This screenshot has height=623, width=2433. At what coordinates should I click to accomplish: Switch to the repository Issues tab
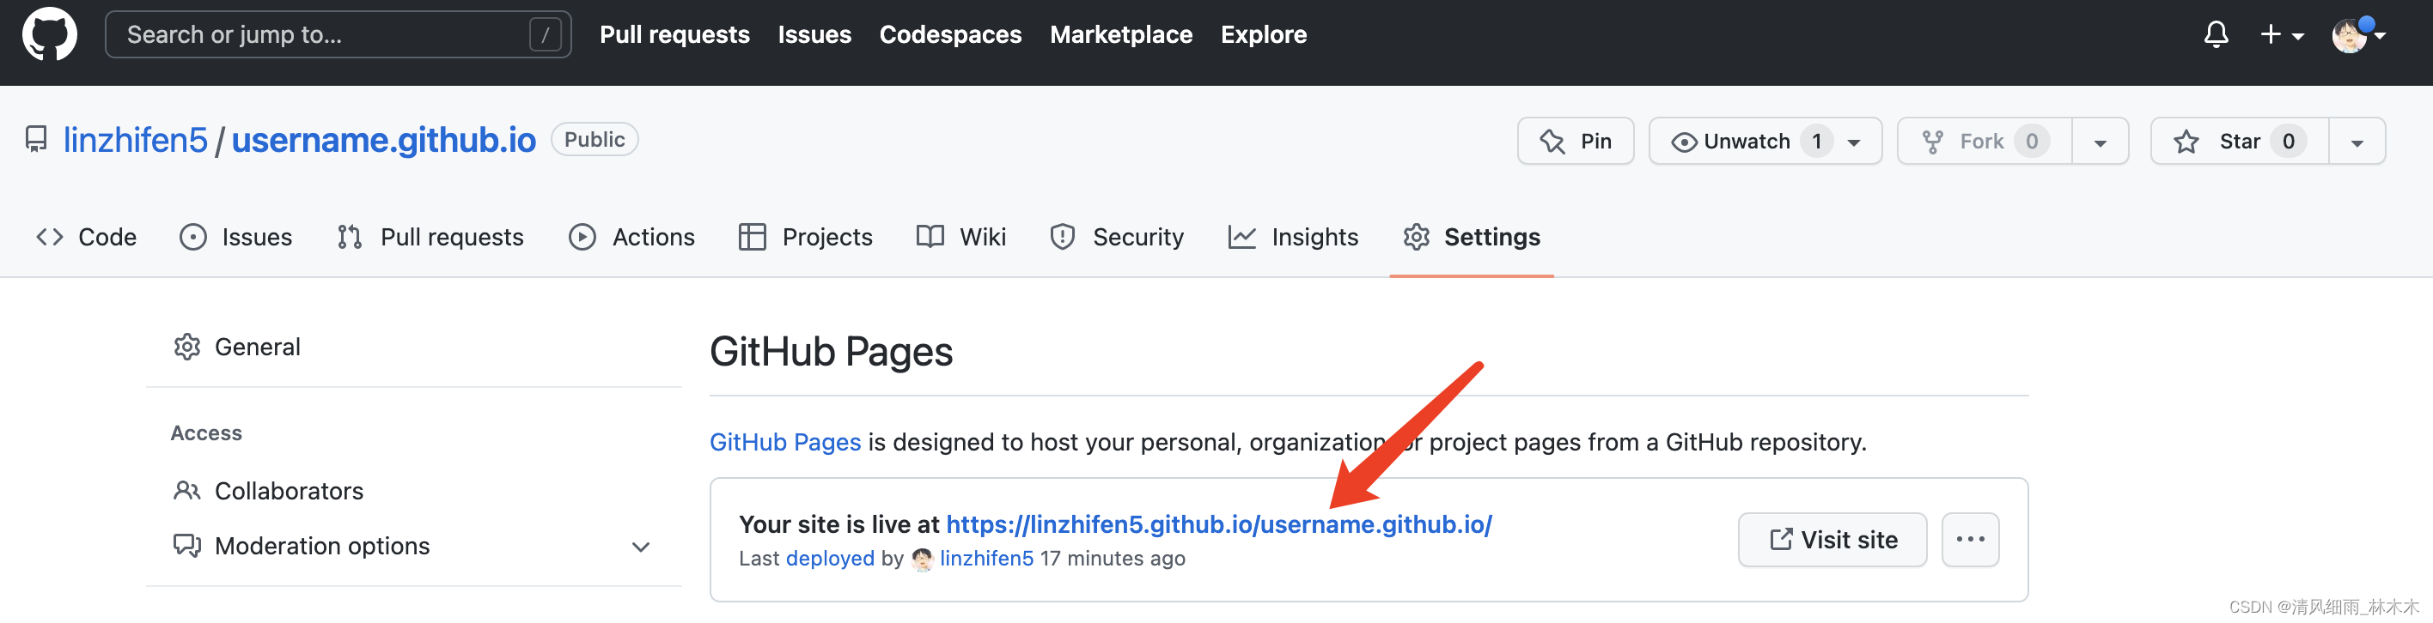pos(236,237)
